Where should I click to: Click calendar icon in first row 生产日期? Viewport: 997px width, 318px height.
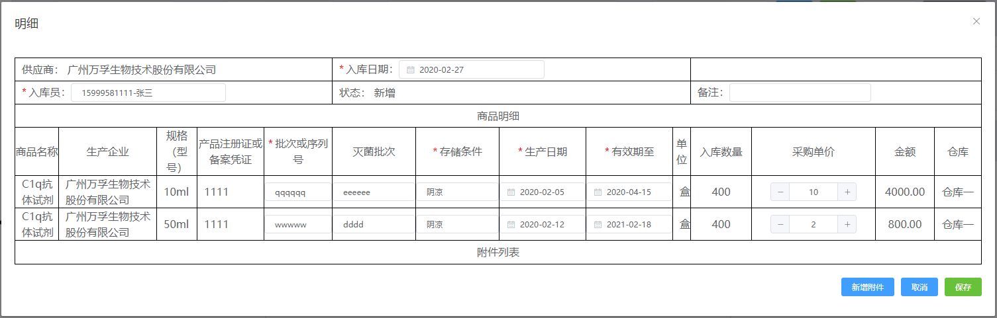pos(511,192)
